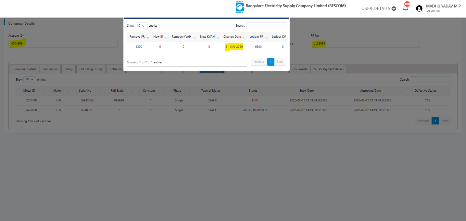This screenshot has width=466, height=221.
Task: Sort popup table by Change Date
Action: [x=232, y=37]
